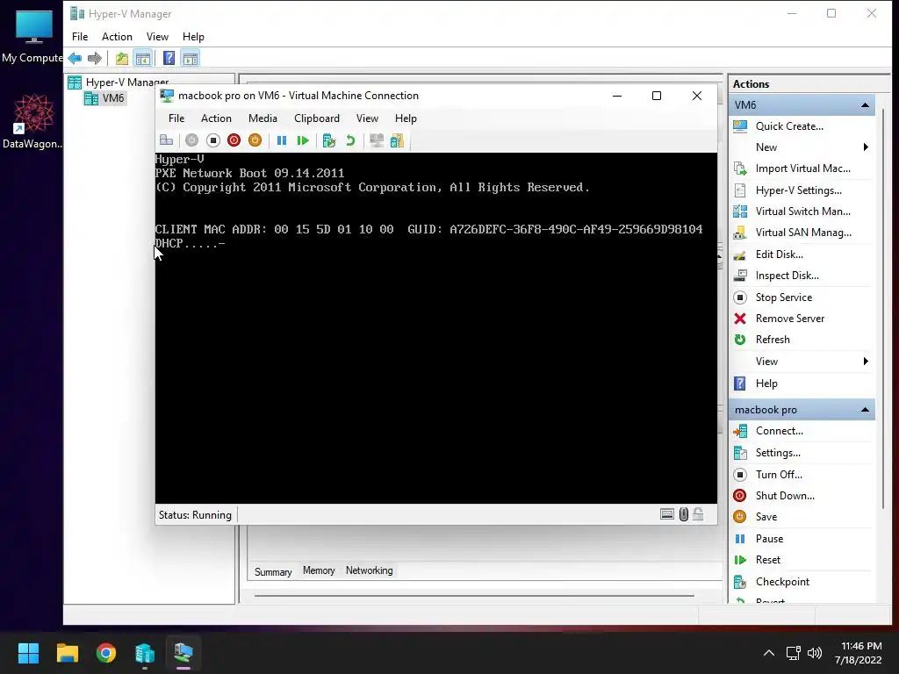
Task: Click the grayed Enhanced Session icon in VM toolbar
Action: coord(376,140)
